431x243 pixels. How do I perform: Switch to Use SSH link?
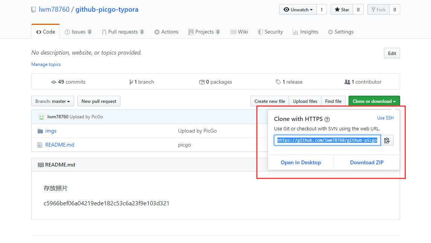pyautogui.click(x=385, y=118)
